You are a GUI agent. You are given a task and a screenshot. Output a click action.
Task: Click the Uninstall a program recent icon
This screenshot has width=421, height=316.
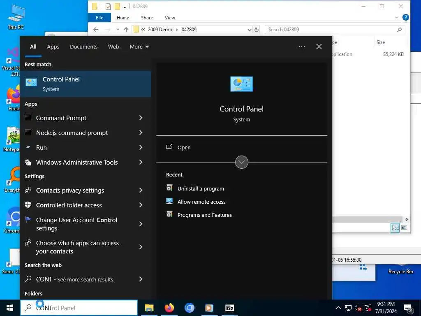(169, 188)
